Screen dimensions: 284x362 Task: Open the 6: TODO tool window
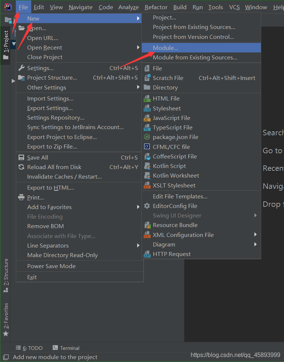tap(29, 348)
